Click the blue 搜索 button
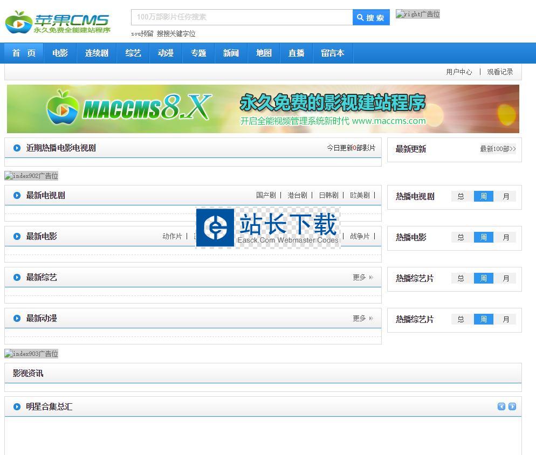 click(x=371, y=17)
